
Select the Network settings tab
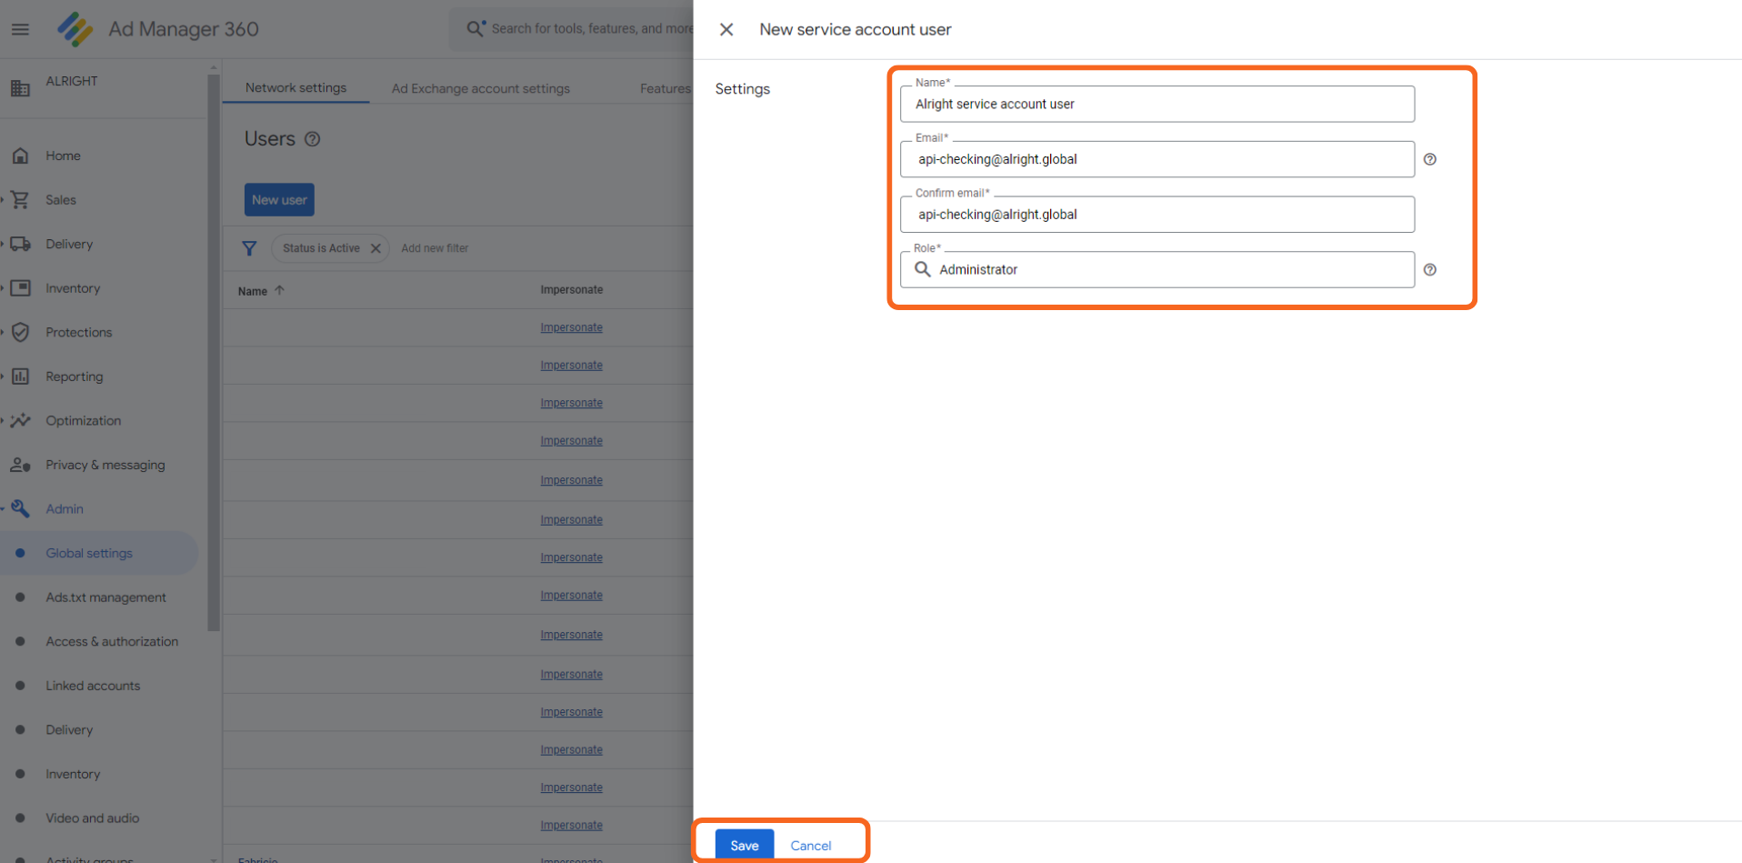click(x=295, y=88)
